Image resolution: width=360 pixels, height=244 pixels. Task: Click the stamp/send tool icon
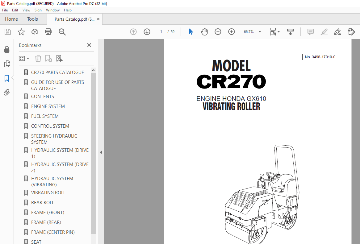click(351, 32)
